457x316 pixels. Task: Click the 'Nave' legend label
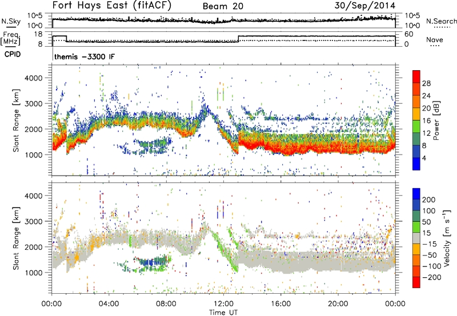[435, 40]
